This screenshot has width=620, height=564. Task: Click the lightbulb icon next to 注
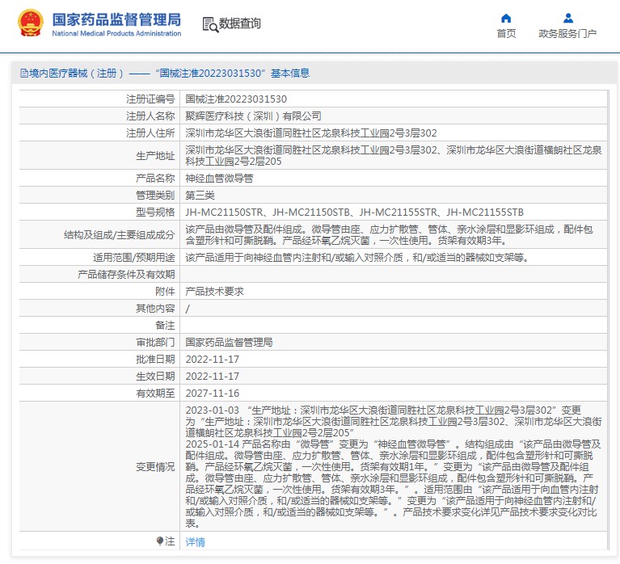pyautogui.click(x=160, y=541)
